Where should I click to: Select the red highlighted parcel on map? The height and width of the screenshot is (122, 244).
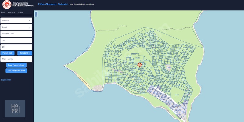coord(140,65)
